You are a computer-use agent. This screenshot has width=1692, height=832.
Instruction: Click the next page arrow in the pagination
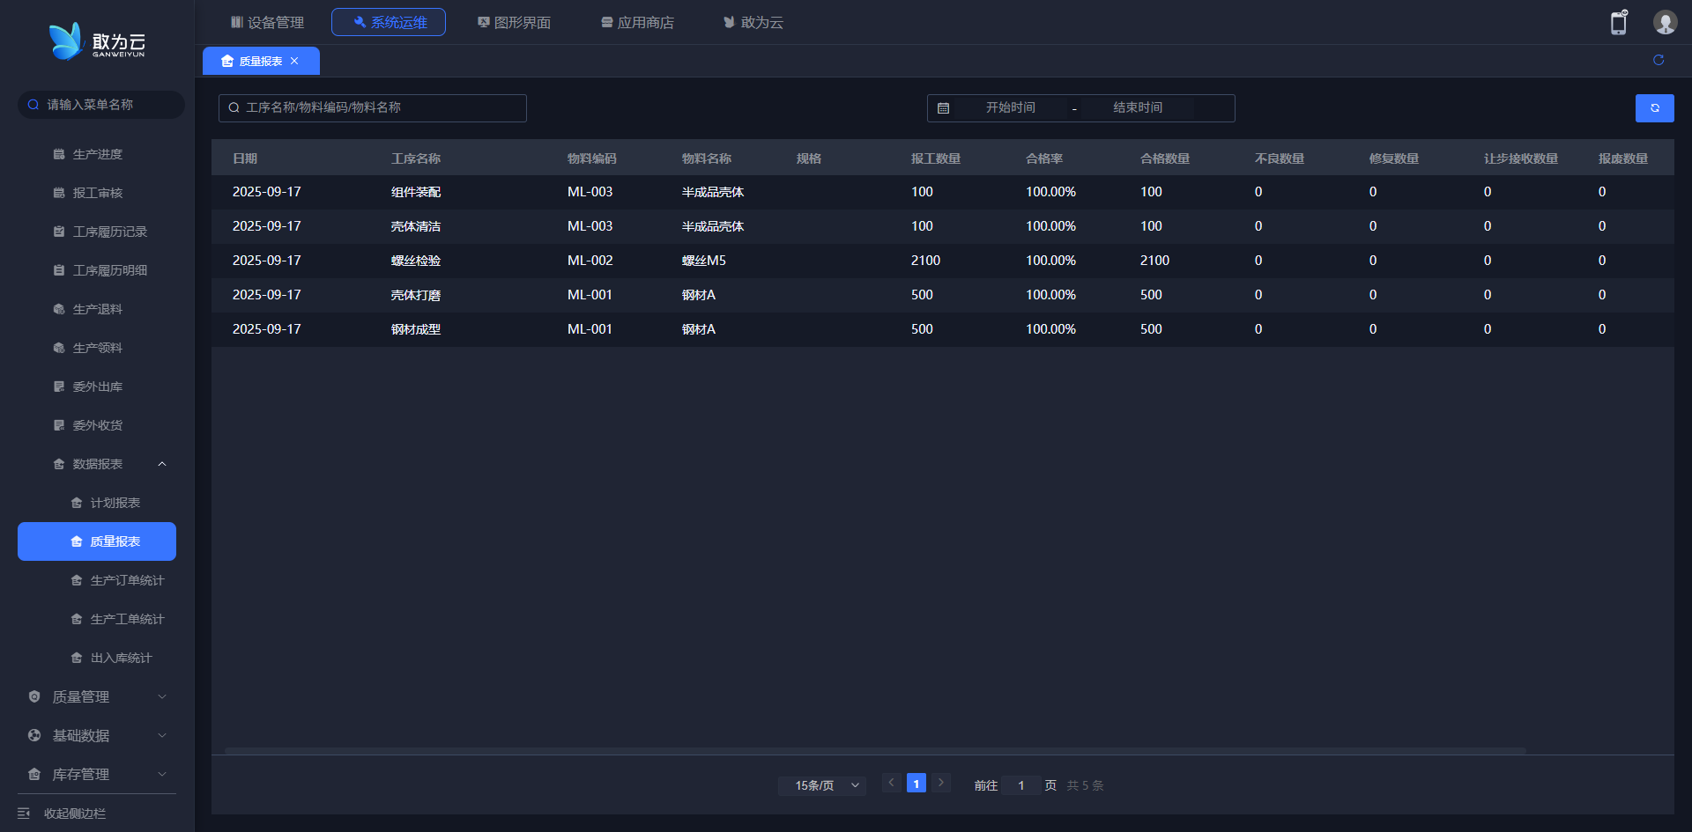coord(941,783)
